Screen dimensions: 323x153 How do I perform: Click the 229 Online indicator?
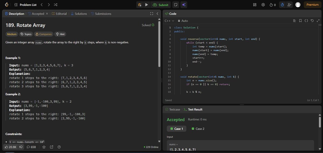point(151,147)
